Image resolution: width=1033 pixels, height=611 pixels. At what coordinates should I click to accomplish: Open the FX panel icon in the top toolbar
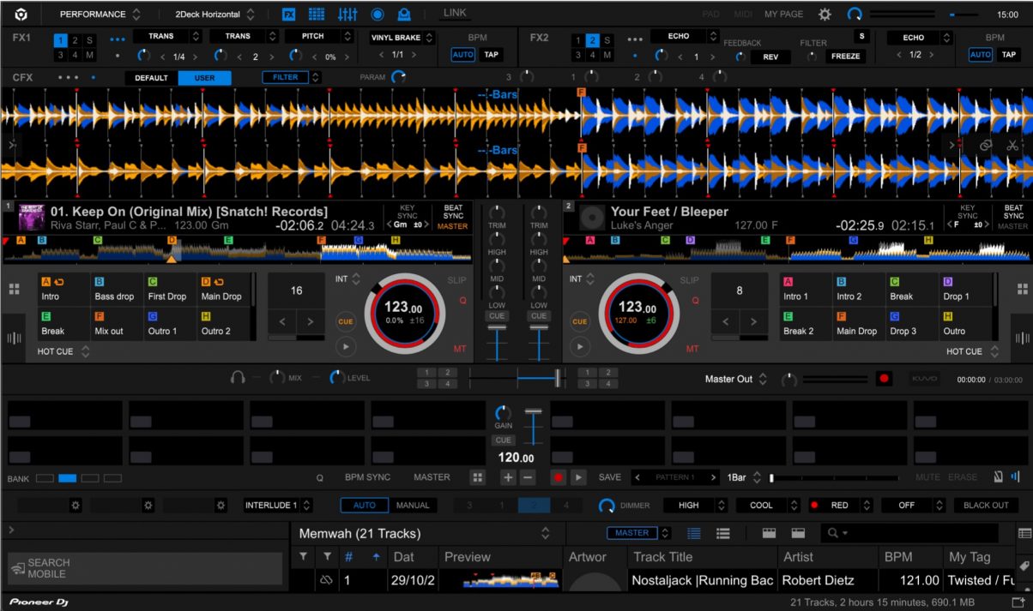click(288, 14)
